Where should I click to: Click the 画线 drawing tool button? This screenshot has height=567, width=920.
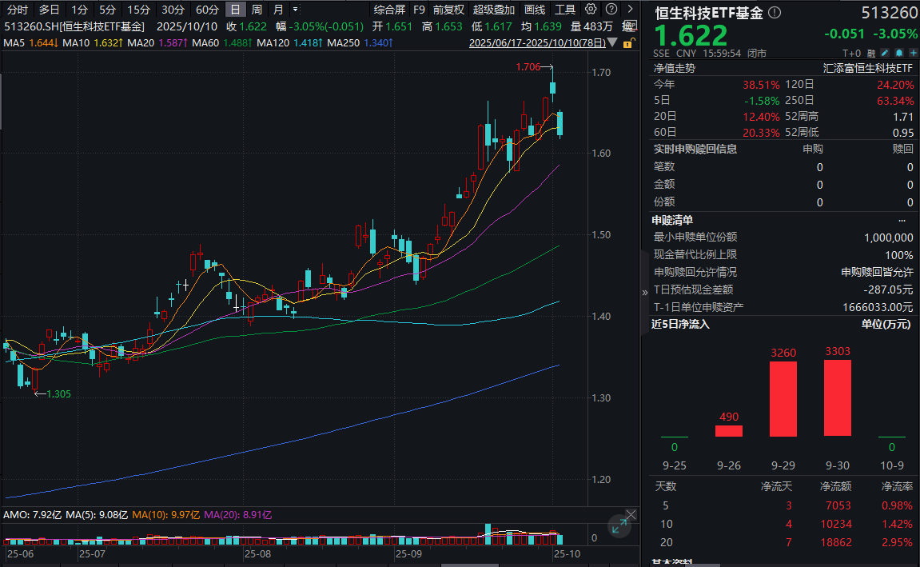click(x=535, y=10)
